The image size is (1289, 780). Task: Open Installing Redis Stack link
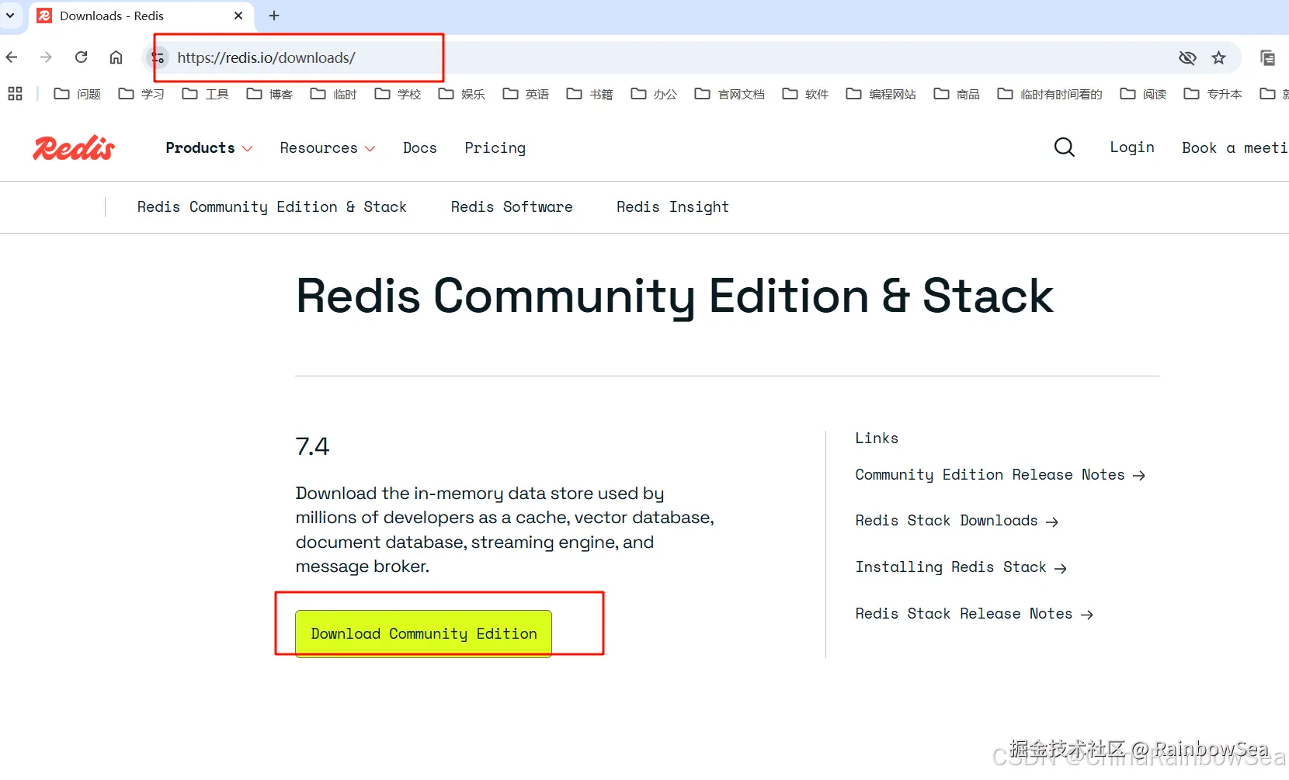[x=961, y=567]
